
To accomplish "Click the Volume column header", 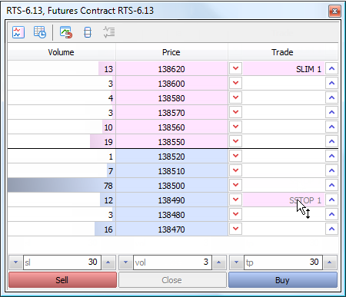I will (x=62, y=52).
